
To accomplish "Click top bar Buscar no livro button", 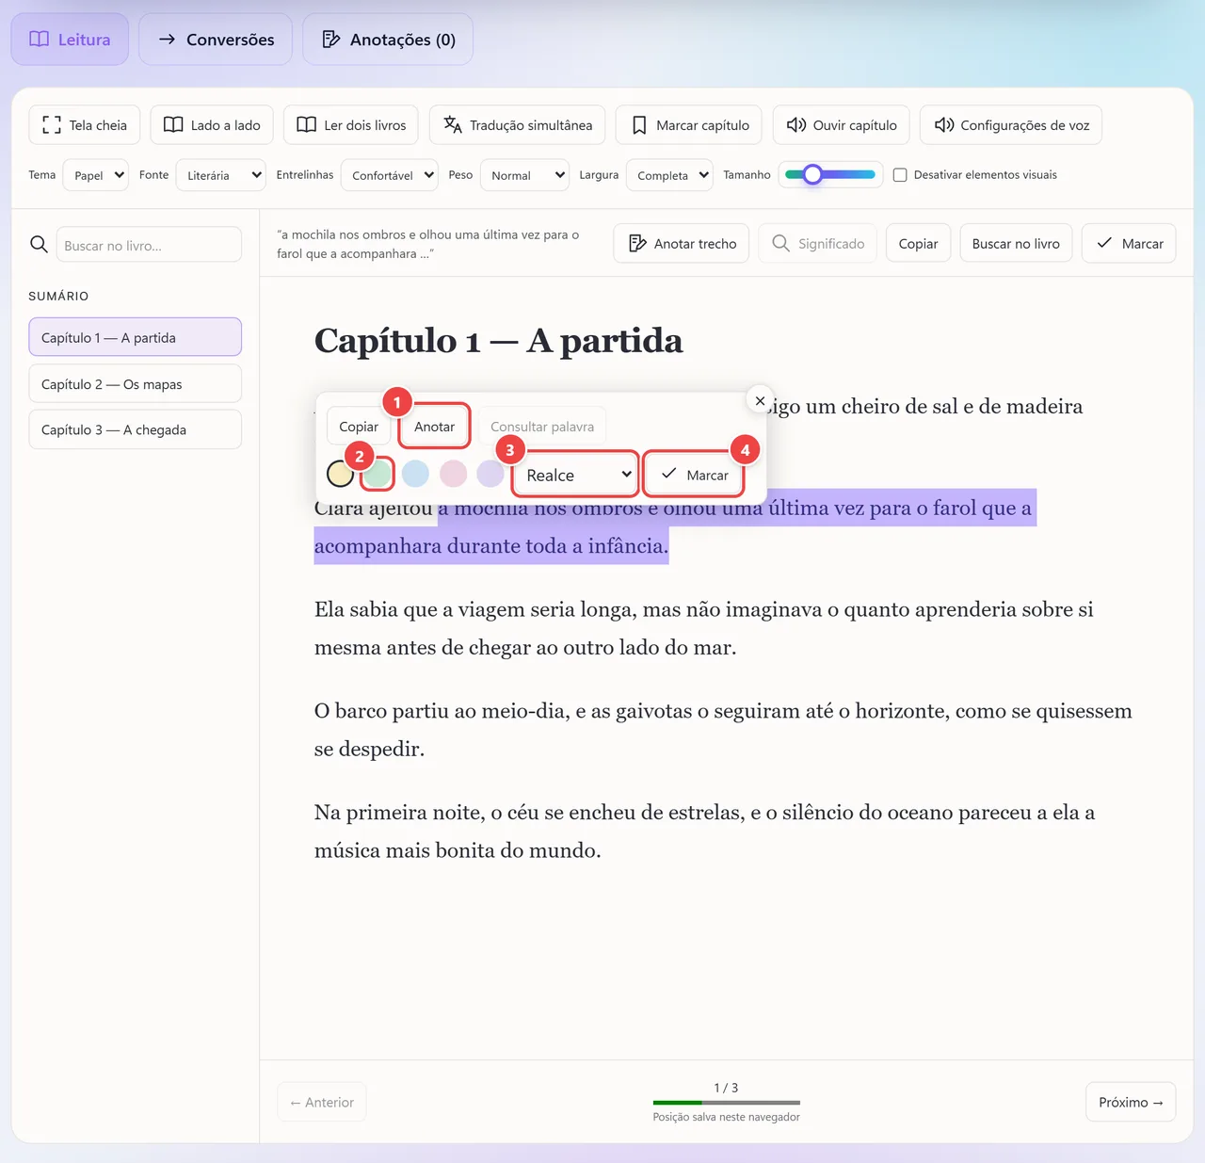I will 1016,244.
